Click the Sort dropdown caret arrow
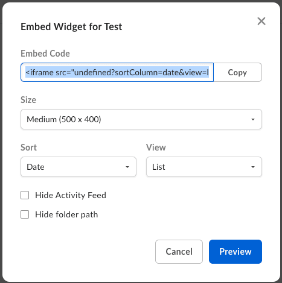Viewport: 282px width, 283px height. (x=127, y=167)
